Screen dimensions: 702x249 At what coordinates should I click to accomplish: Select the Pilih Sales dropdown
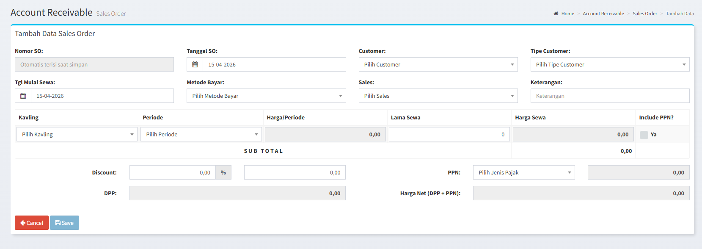[438, 96]
